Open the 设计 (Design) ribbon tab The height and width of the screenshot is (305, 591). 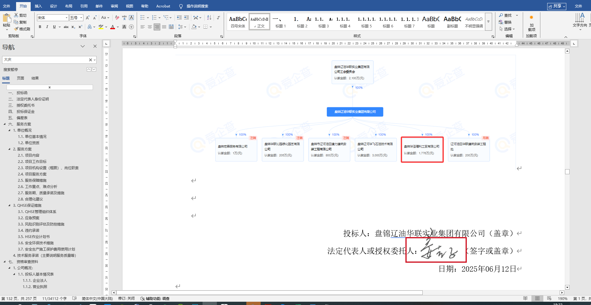[53, 6]
